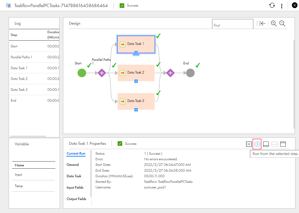Click the Duration value 00:00:11.000

pos(154,176)
